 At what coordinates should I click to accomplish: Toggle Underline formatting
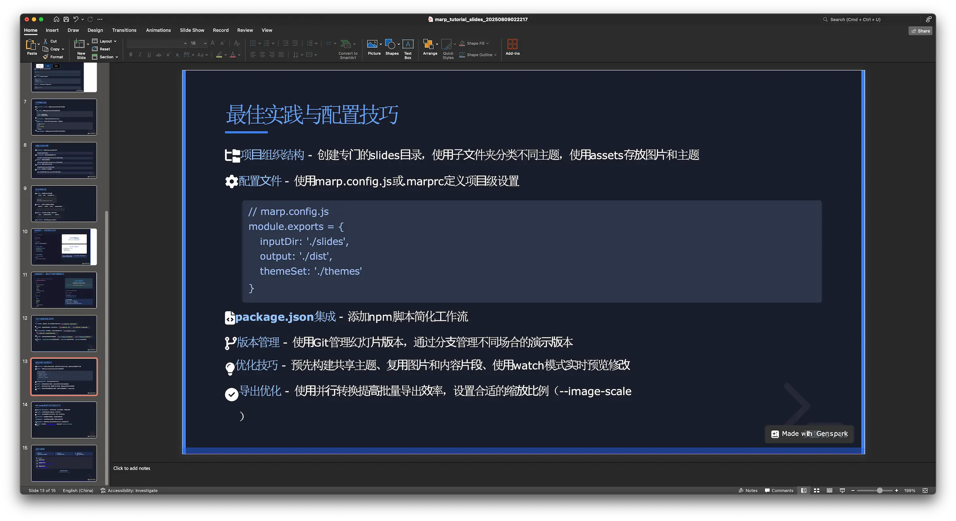point(149,55)
